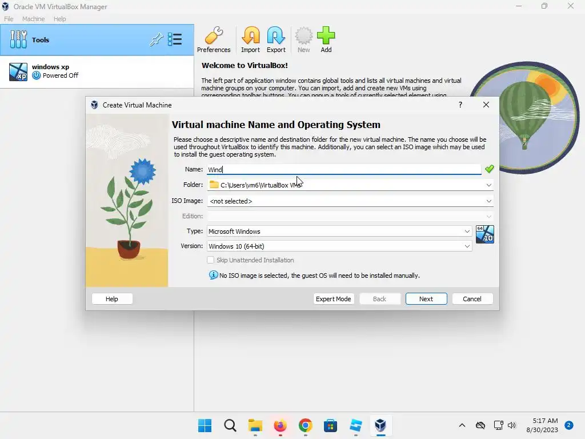The width and height of the screenshot is (585, 439).
Task: Close the Create Virtual Machine dialog
Action: pos(486,105)
